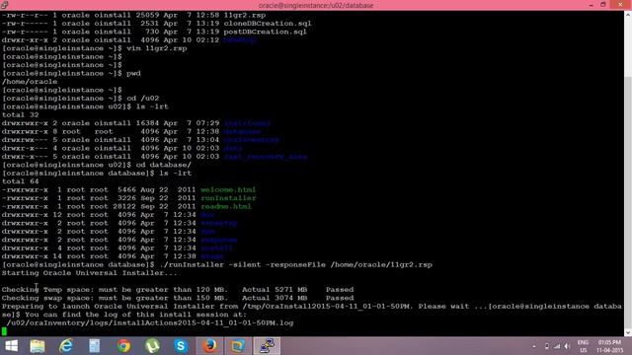
Task: Click the 'vim 11gr2.rsp' command
Action: point(157,48)
